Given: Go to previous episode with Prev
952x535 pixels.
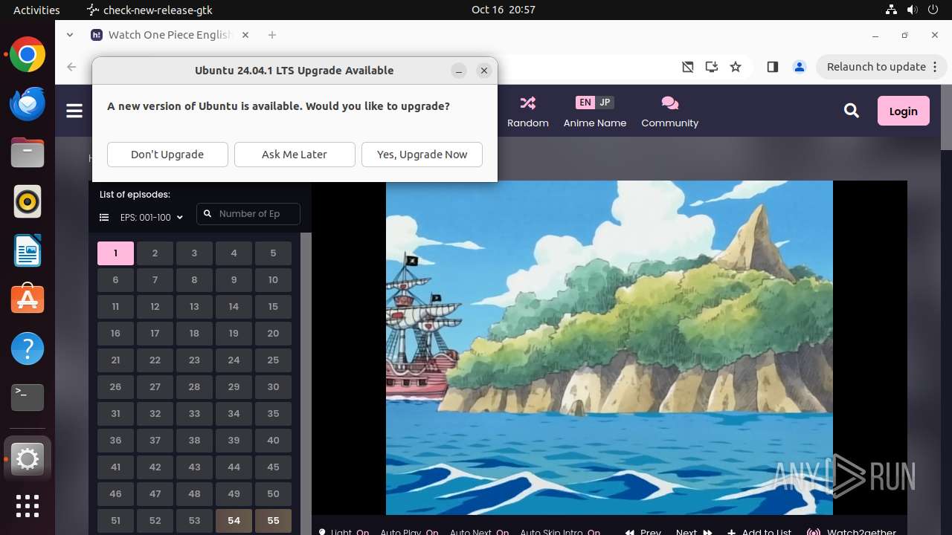Looking at the screenshot, I should point(643,532).
